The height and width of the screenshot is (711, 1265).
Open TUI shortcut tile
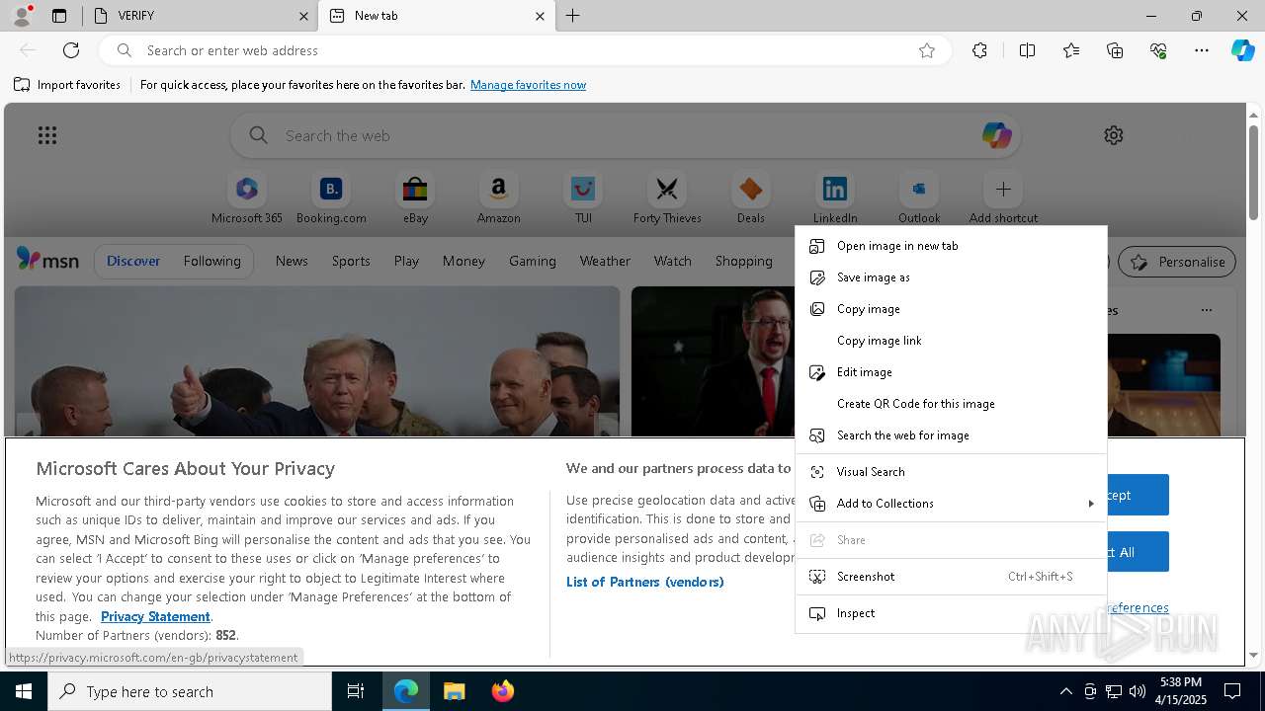click(583, 198)
